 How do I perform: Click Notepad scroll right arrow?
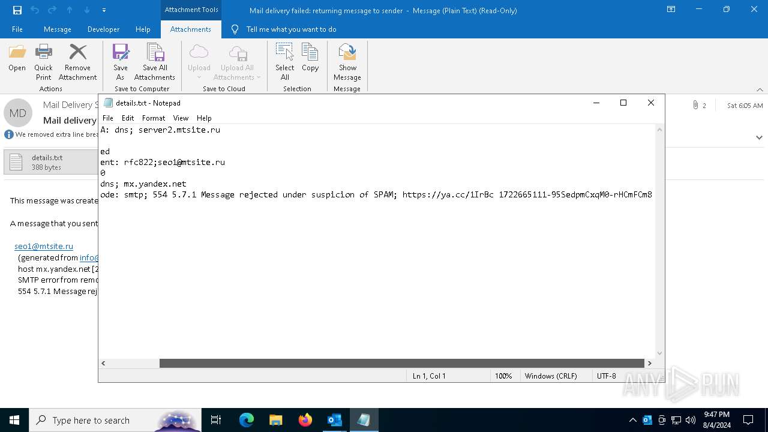tap(649, 363)
